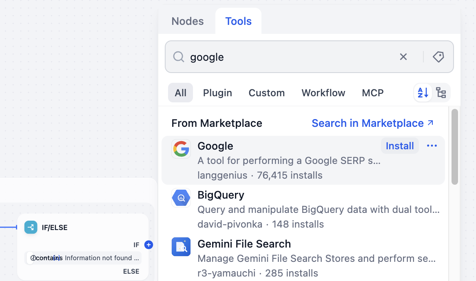This screenshot has width=476, height=281.
Task: Open more options for Google plugin
Action: point(432,146)
